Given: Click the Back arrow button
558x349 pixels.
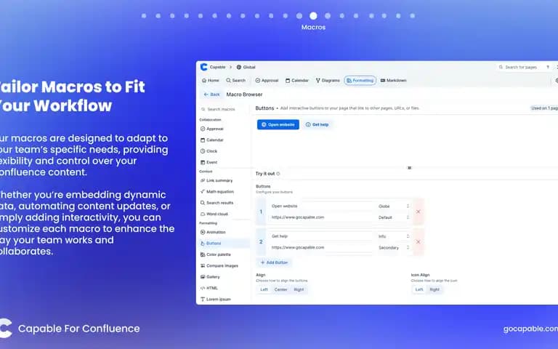Looking at the screenshot, I should coord(211,95).
